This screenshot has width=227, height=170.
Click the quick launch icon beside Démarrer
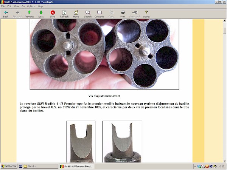20,166
